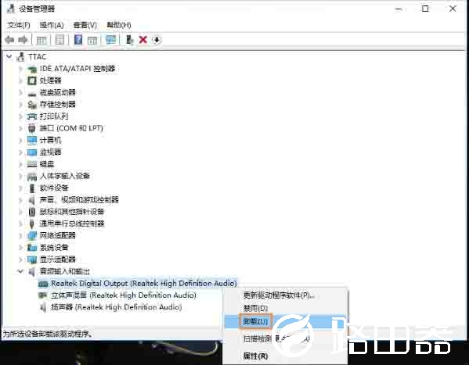Select the 通用串行总线控制器 label
The width and height of the screenshot is (469, 365).
[x=72, y=224]
